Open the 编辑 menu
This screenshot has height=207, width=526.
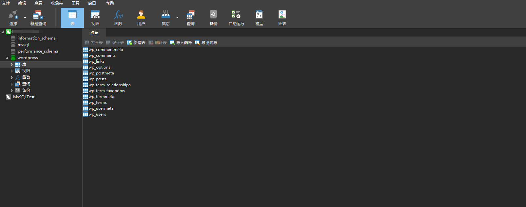22,3
